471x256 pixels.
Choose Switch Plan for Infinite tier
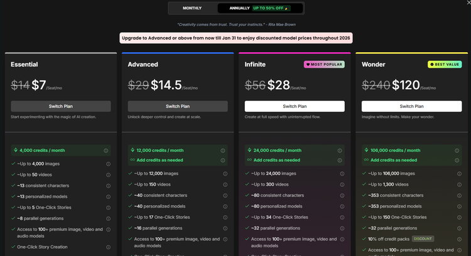(295, 106)
